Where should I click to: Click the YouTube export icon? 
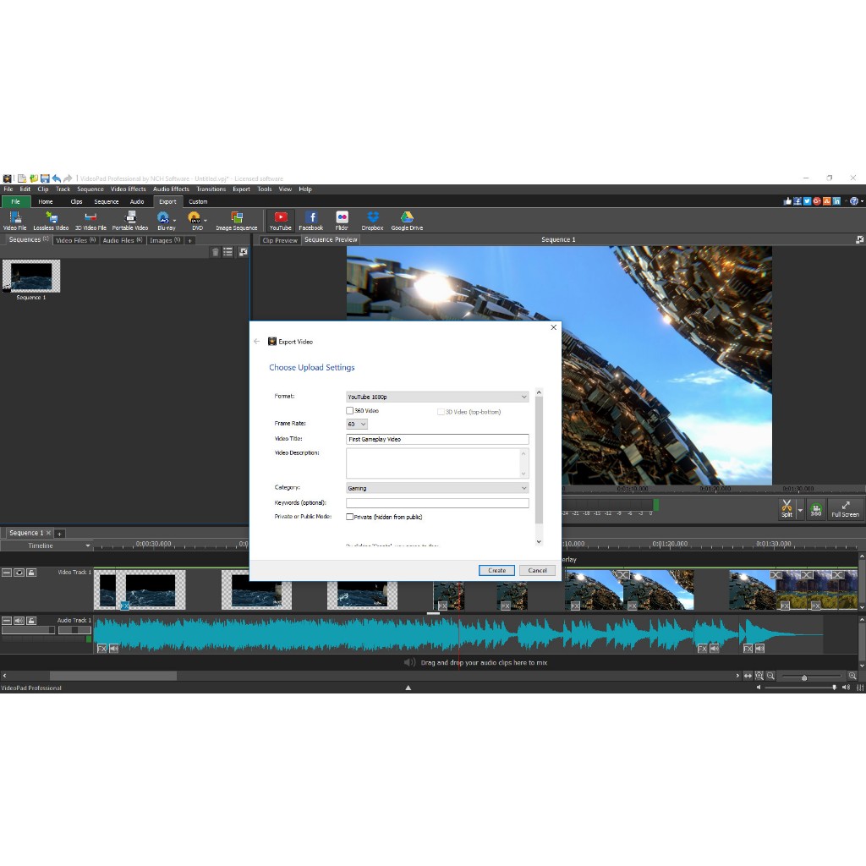[x=280, y=221]
